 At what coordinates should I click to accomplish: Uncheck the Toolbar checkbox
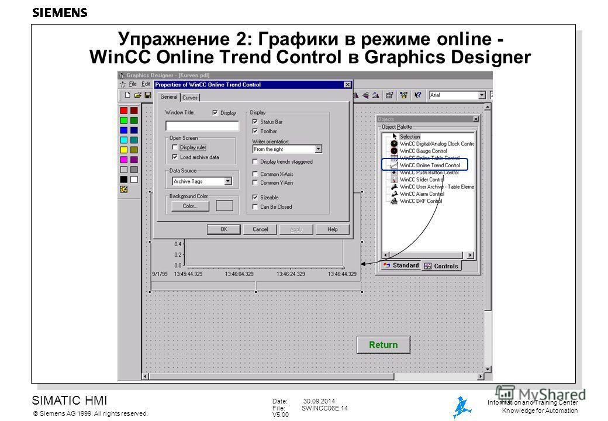[255, 131]
